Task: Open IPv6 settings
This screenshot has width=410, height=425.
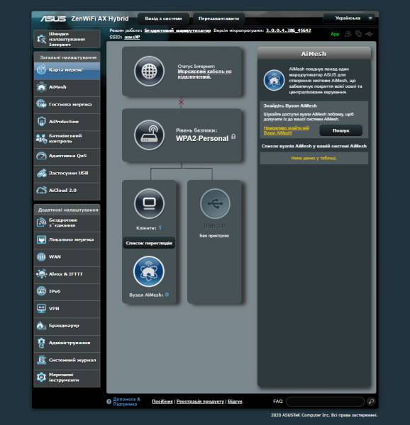Action: [x=67, y=291]
